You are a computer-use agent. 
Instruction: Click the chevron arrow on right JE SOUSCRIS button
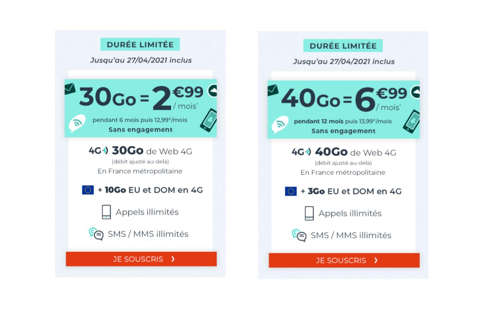(376, 260)
